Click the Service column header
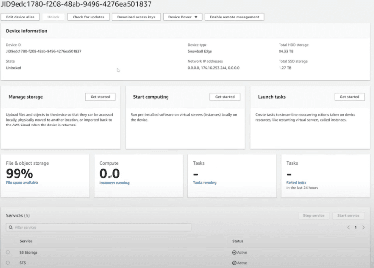This screenshot has height=268, width=374. point(26,241)
